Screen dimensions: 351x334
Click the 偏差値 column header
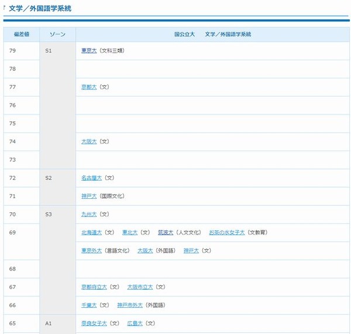click(x=22, y=35)
